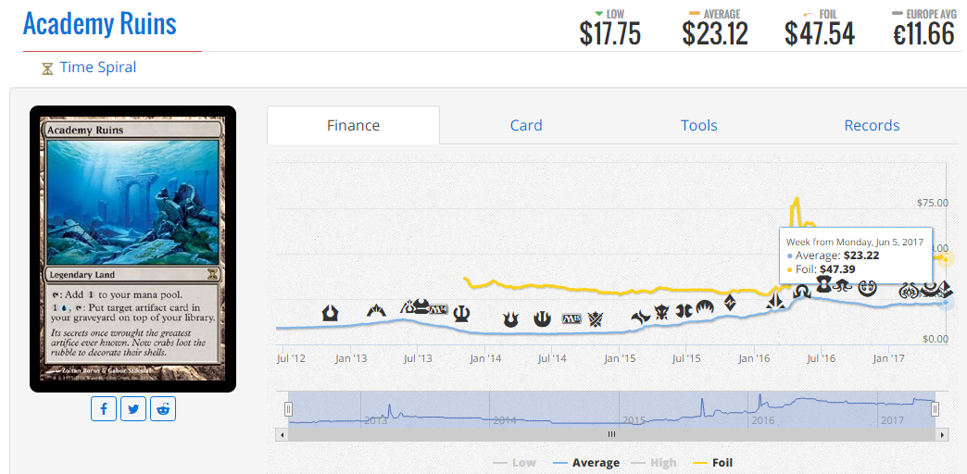The image size is (967, 474).
Task: Click the Kaladesh swirl set marker
Action: [868, 287]
